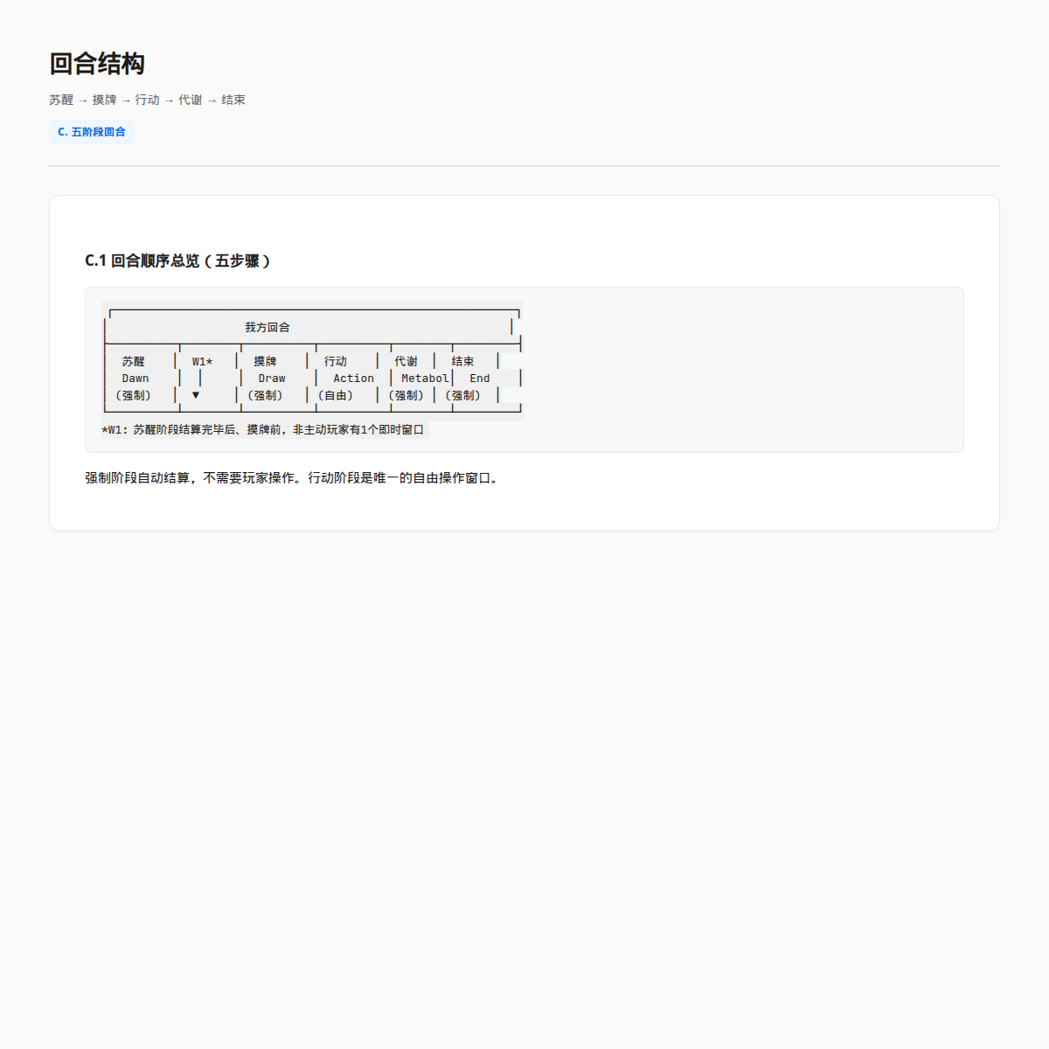This screenshot has width=1049, height=1049.
Task: Click the Draw label in the diagram
Action: [272, 379]
